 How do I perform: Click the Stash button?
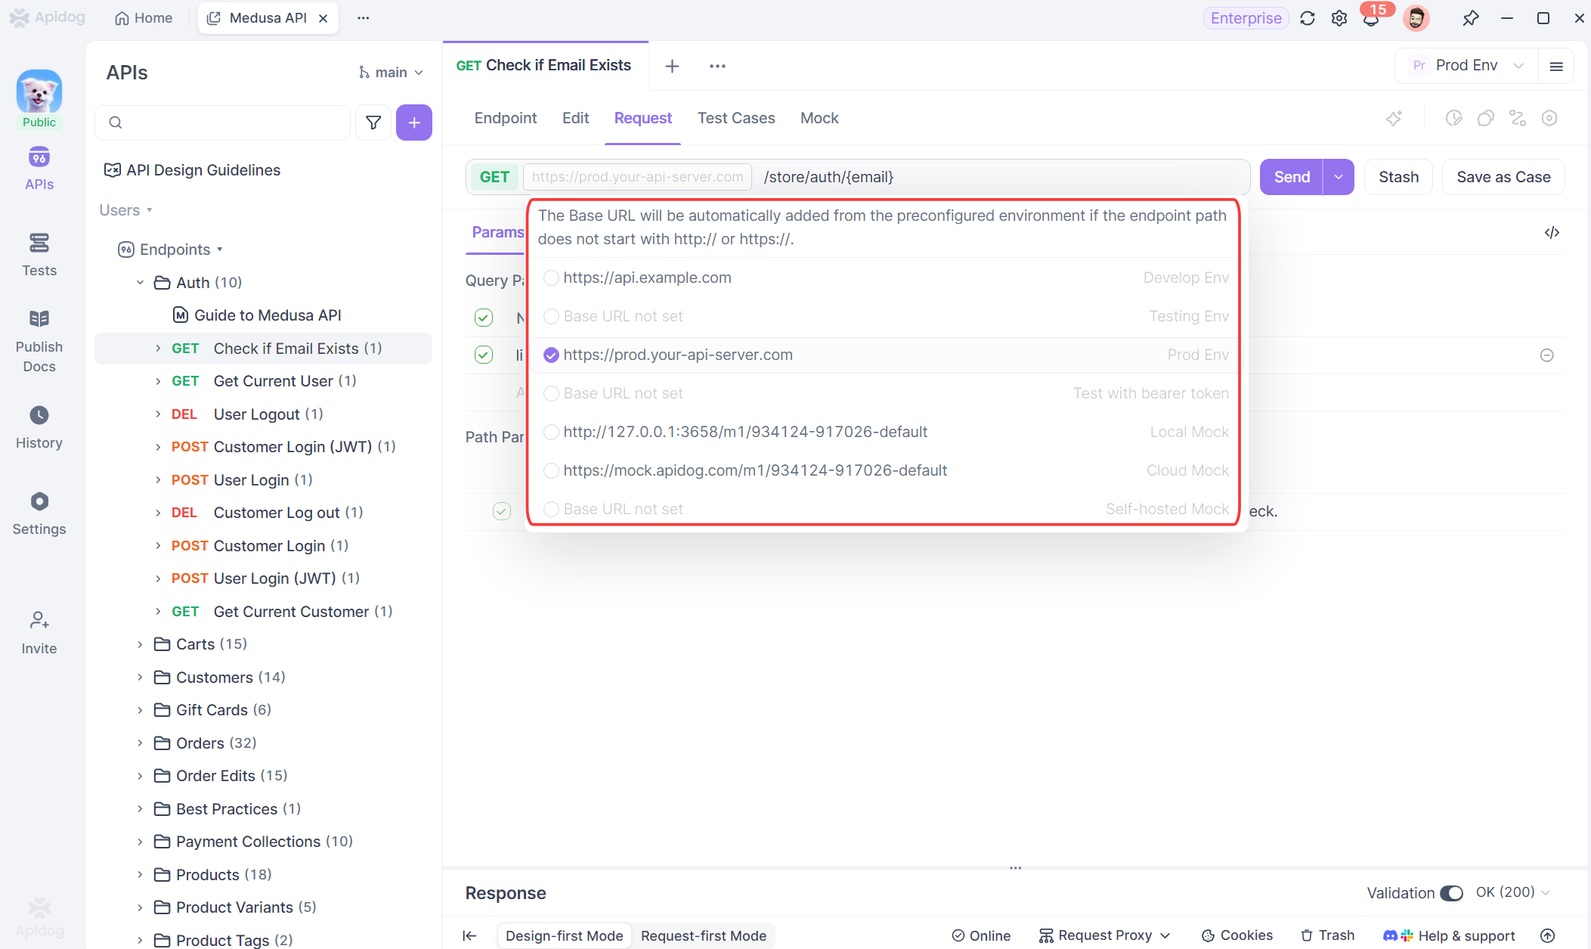point(1398,177)
